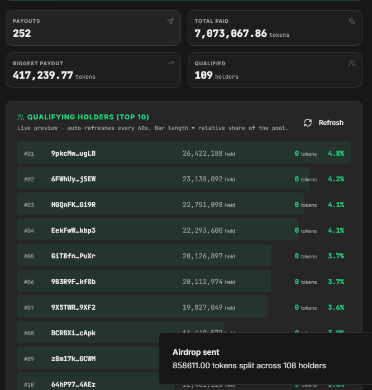The width and height of the screenshot is (372, 390).
Task: Click the circular refresh arrows icon
Action: (308, 123)
